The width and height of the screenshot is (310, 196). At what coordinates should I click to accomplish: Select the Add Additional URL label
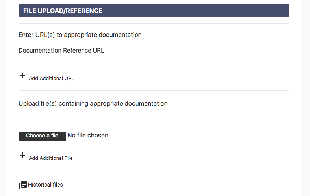point(52,78)
